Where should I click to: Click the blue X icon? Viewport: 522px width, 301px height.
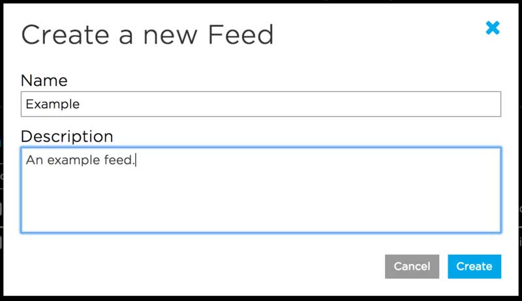[493, 28]
